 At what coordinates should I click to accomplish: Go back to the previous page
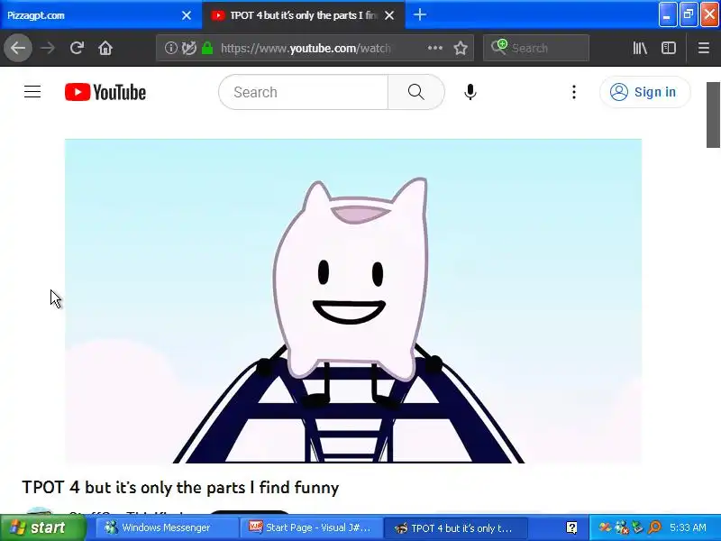(18, 48)
